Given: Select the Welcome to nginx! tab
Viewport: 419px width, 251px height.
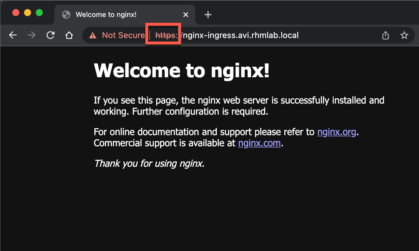Looking at the screenshot, I should [x=125, y=15].
